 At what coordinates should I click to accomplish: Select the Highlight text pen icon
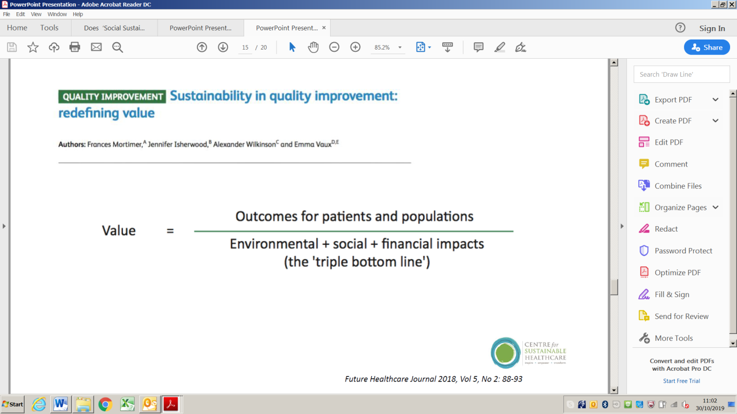point(500,47)
